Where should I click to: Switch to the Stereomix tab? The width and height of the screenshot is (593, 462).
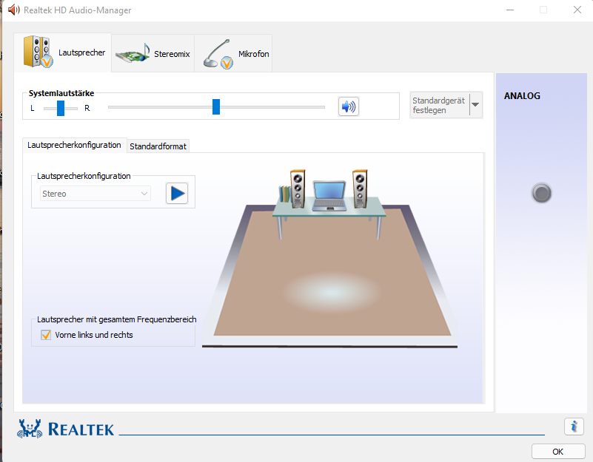[153, 54]
